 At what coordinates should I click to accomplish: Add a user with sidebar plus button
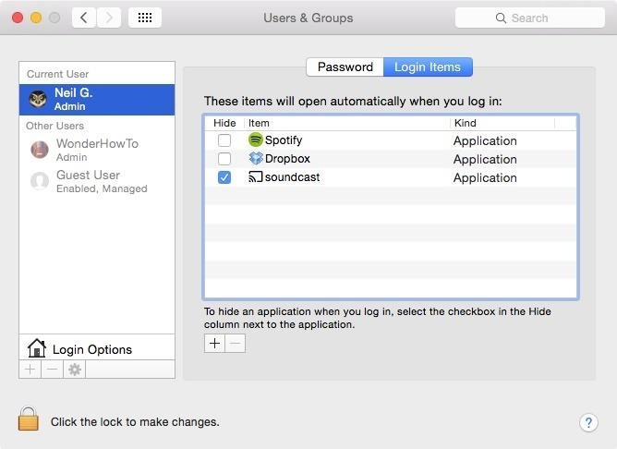[30, 370]
